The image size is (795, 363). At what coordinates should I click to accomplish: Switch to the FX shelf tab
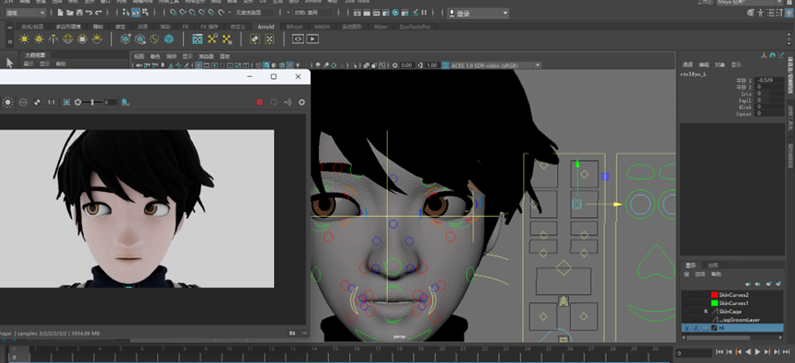coord(186,27)
